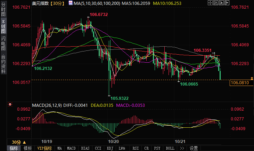The width and height of the screenshot is (254, 151).
Task: Select the BOLL indicator
Action: pos(170,148)
